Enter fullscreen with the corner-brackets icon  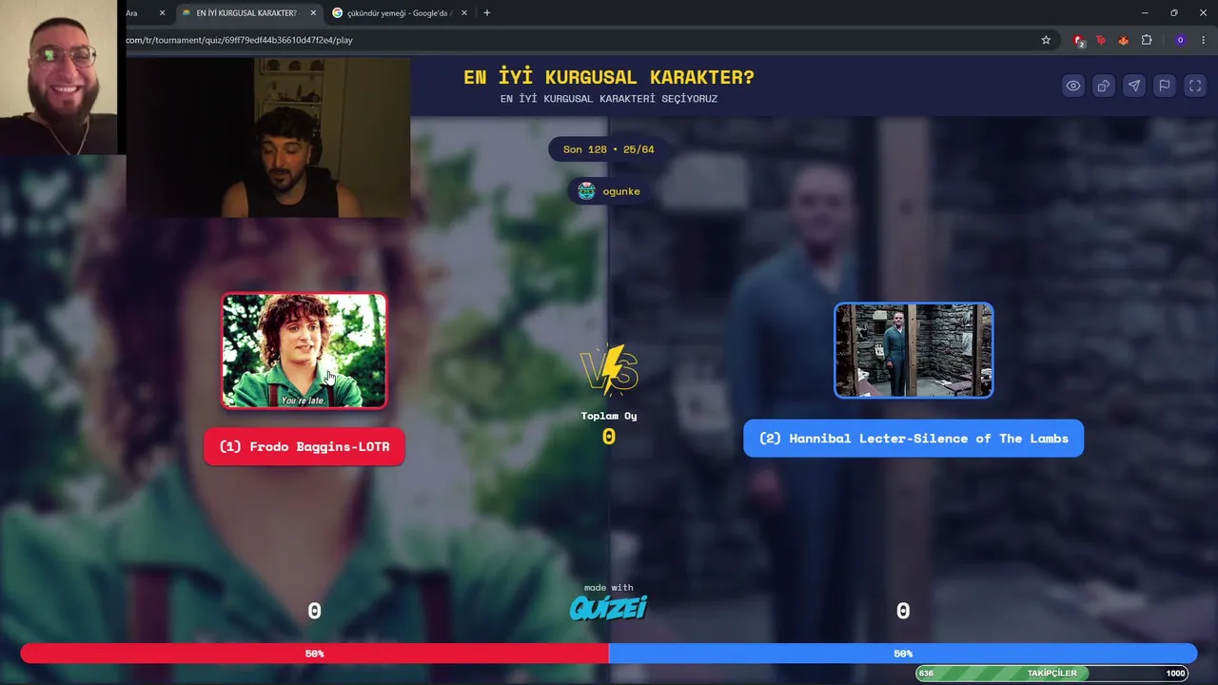(x=1195, y=86)
